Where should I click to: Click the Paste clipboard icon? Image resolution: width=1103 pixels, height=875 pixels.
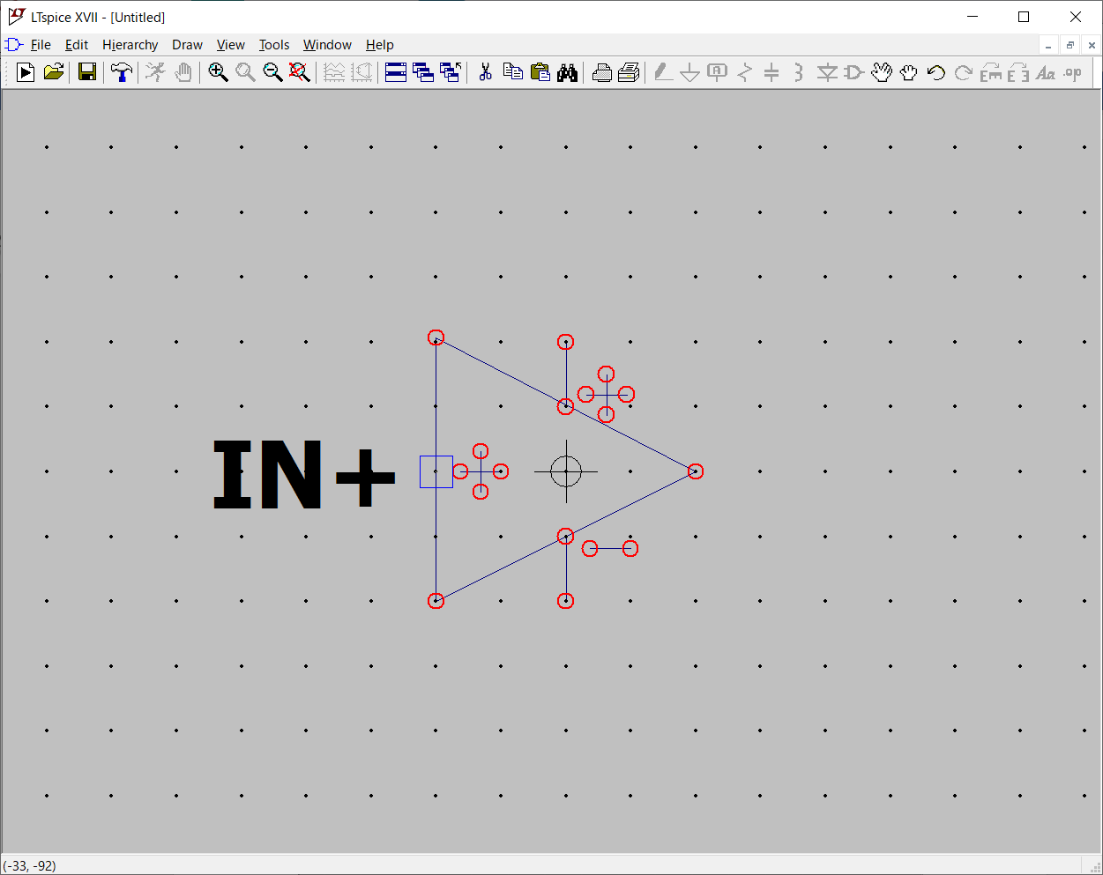[x=540, y=72]
